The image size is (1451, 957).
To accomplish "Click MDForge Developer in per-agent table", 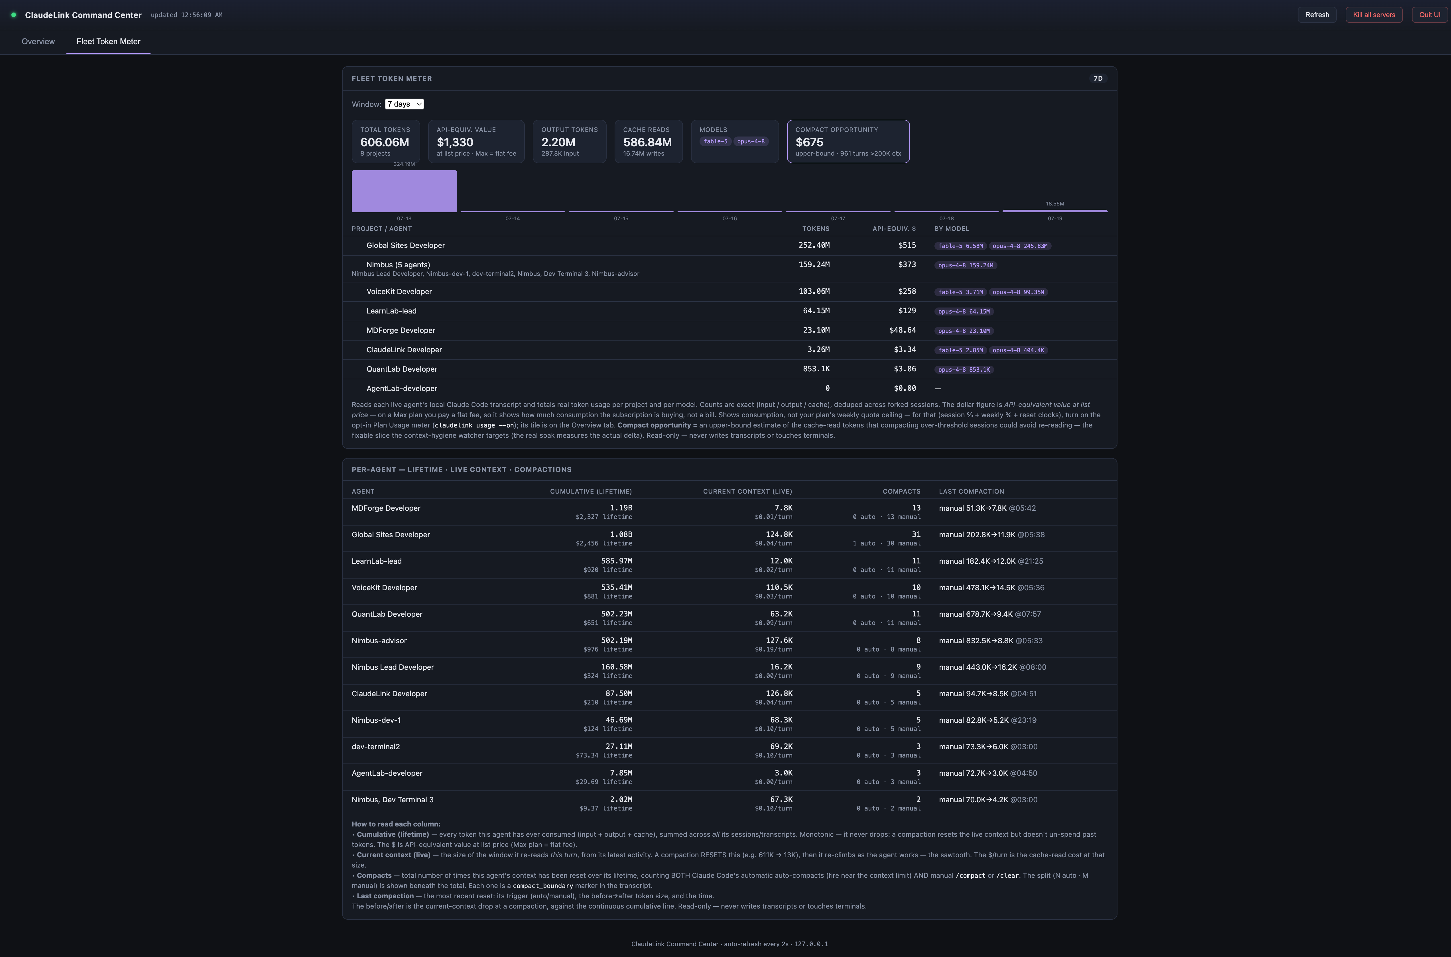I will (x=386, y=508).
